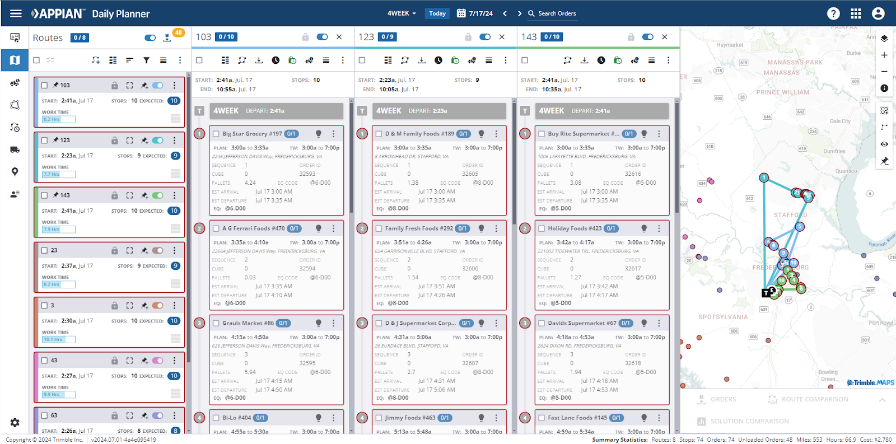The height and width of the screenshot is (444, 896).
Task: Open the help question mark icon
Action: coord(833,13)
